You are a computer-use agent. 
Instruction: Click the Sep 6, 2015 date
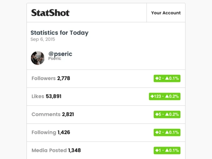click(x=43, y=39)
